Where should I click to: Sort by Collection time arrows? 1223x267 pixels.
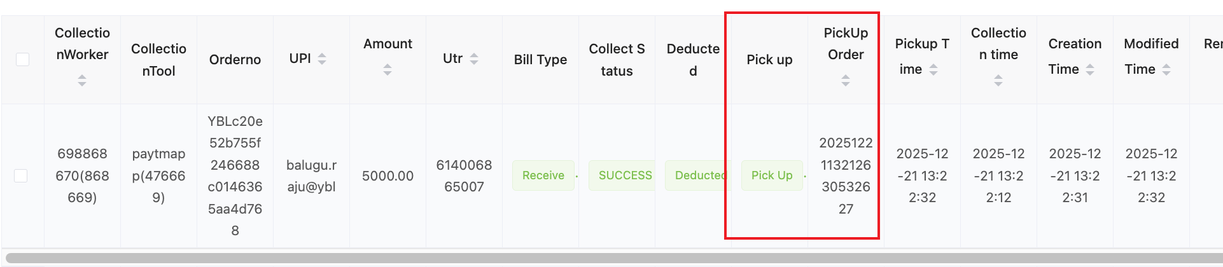pos(998,80)
